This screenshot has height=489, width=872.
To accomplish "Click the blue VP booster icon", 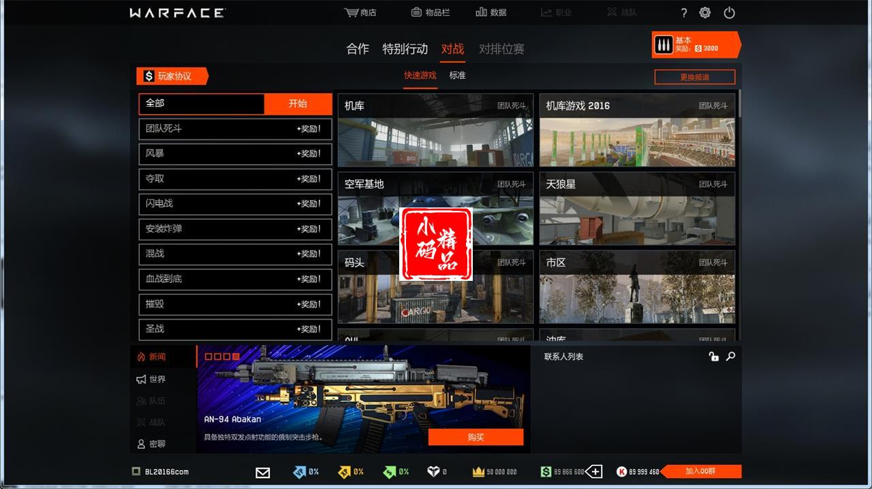I will click(x=299, y=472).
